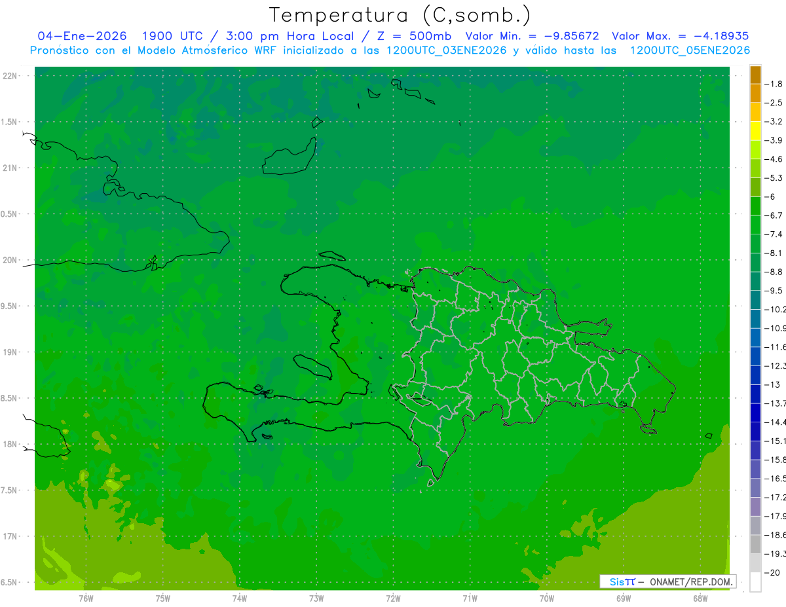Click the "74W" longitude label

click(240, 598)
